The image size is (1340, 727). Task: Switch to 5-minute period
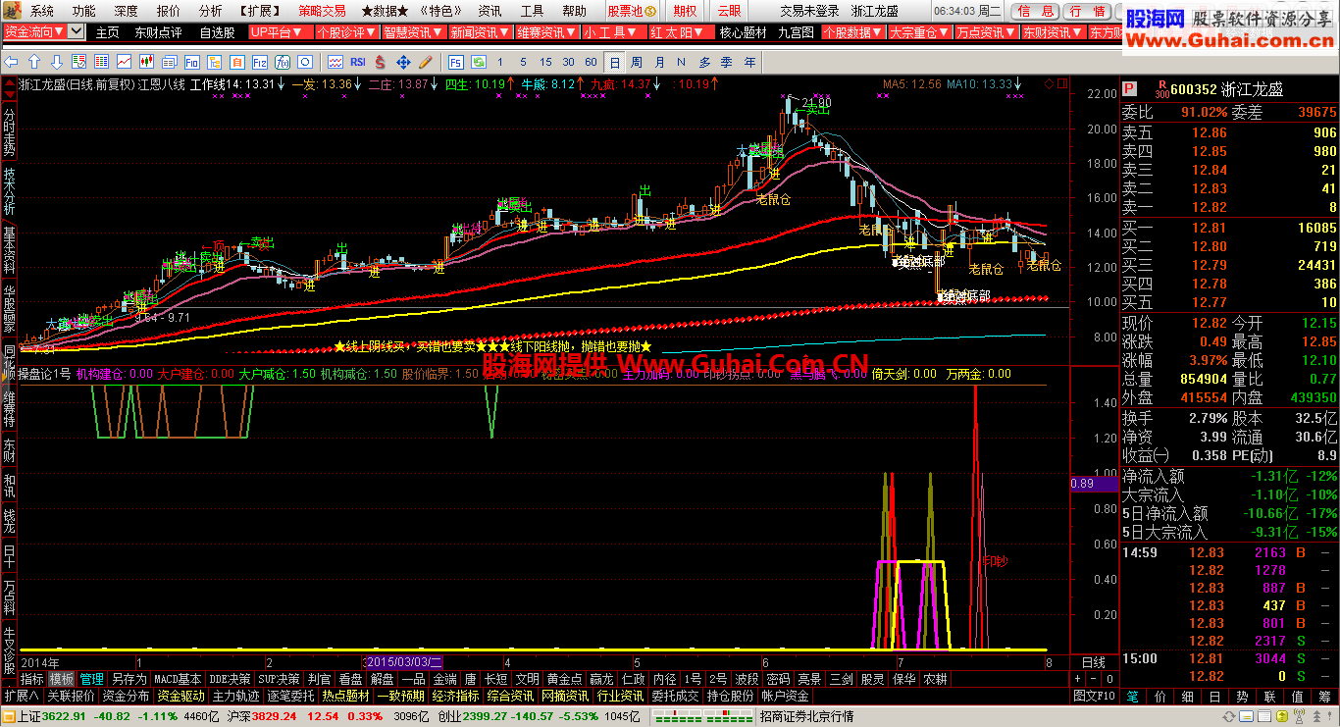tap(523, 62)
